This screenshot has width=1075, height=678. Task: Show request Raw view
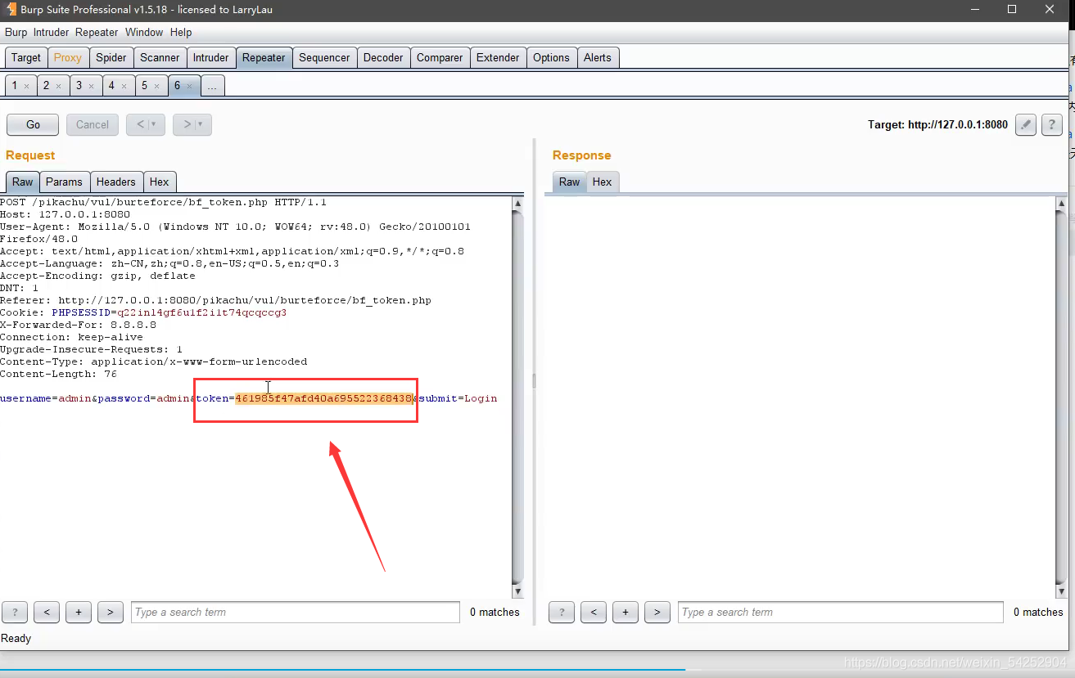click(23, 182)
